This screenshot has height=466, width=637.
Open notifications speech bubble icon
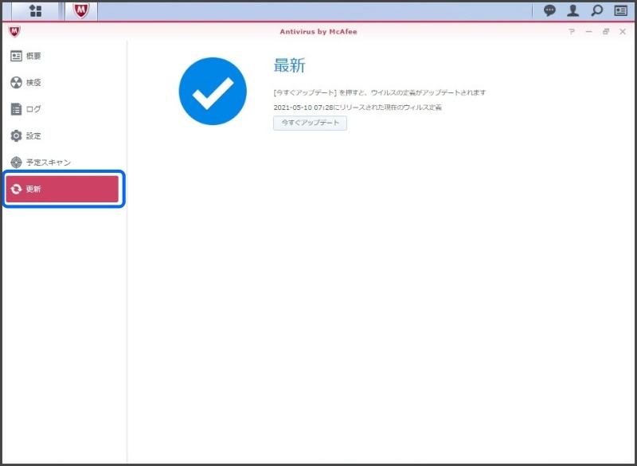[x=549, y=10]
